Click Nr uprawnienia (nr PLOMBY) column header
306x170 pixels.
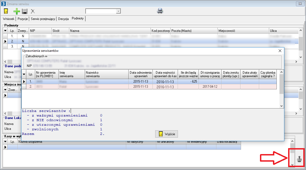click(x=47, y=74)
